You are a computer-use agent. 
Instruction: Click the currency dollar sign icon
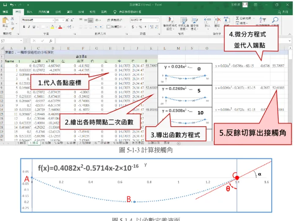pyautogui.click(x=133, y=27)
